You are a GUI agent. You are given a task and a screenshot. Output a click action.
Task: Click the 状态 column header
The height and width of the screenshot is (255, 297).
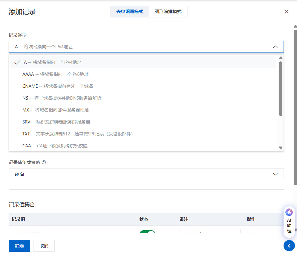(x=144, y=219)
